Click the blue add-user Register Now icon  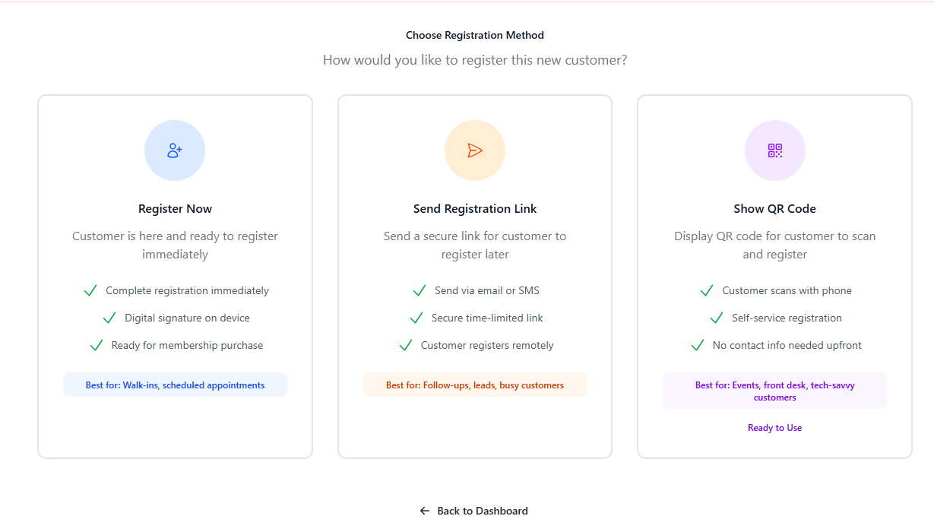[175, 150]
